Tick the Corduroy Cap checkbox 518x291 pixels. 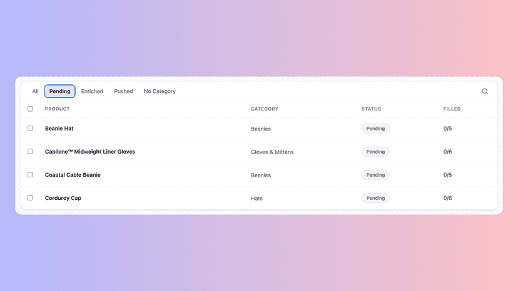(x=30, y=197)
